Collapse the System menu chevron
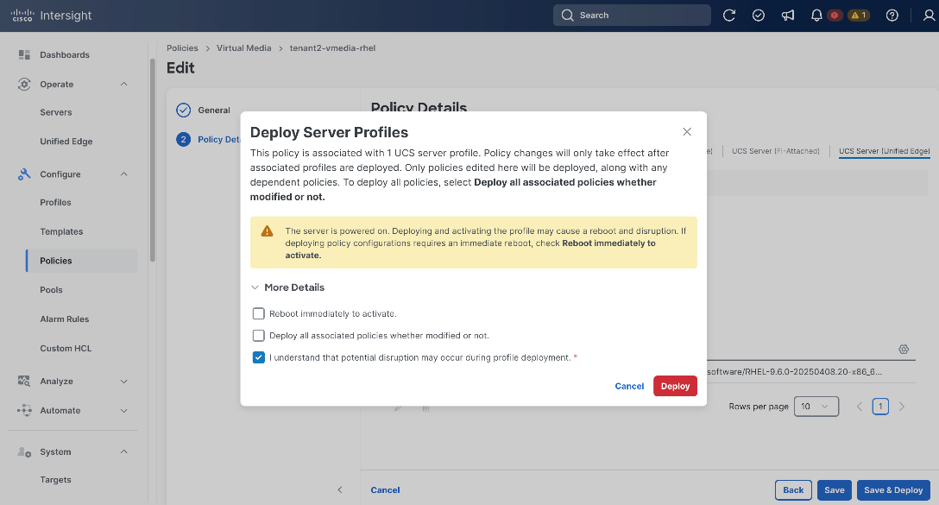This screenshot has height=505, width=939. pos(124,451)
